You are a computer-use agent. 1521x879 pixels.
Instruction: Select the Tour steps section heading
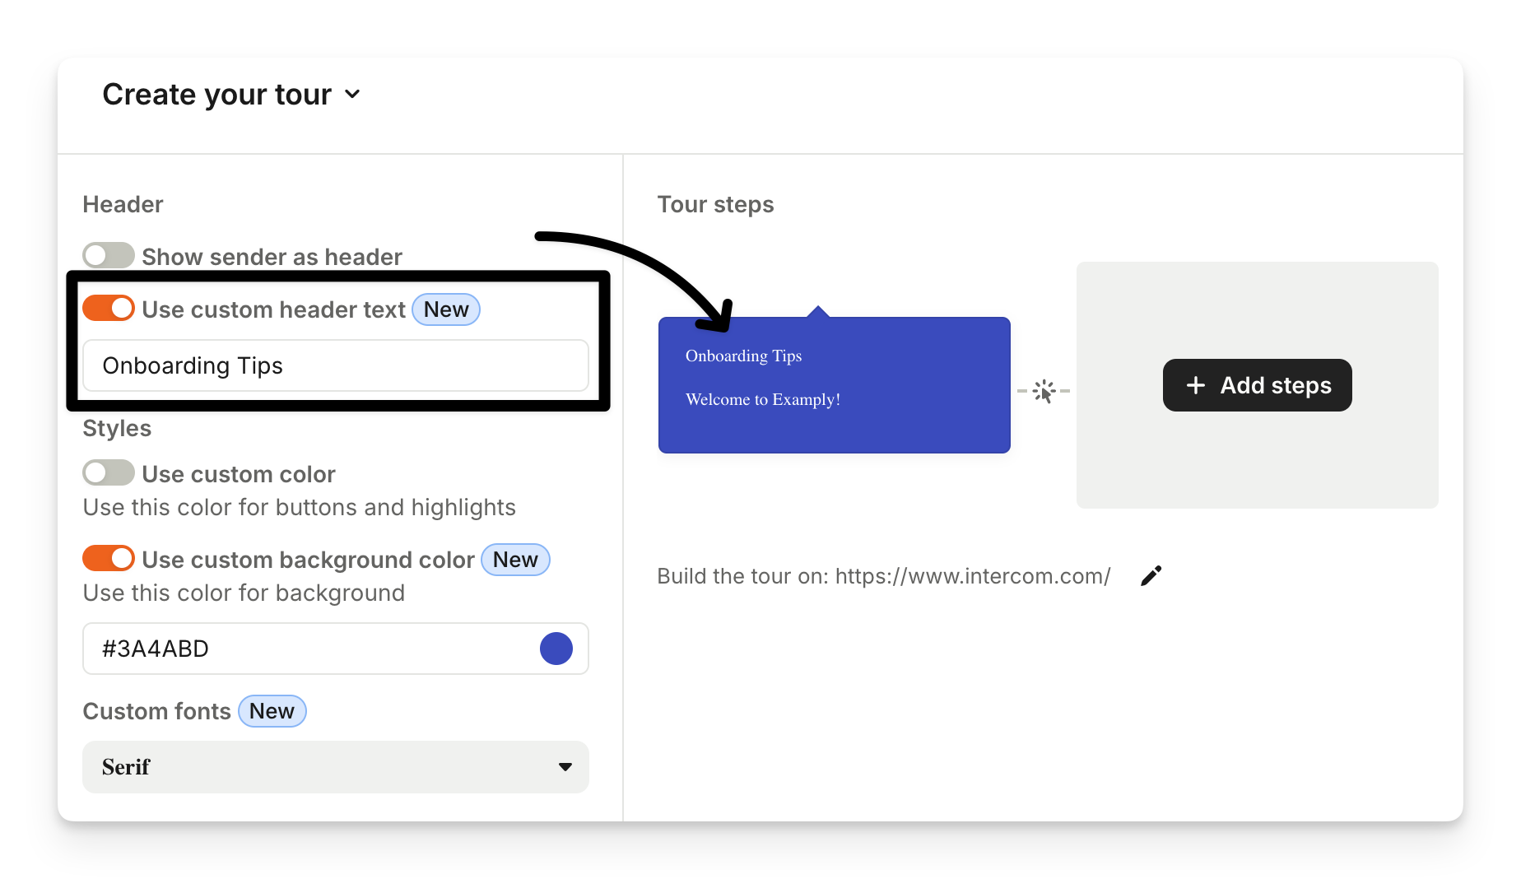click(715, 204)
